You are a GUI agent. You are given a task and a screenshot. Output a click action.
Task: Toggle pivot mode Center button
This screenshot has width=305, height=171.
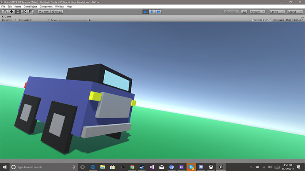click(x=44, y=11)
